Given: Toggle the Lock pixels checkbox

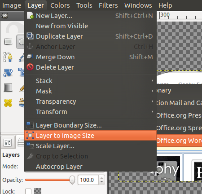Looking at the screenshot, I should 28,191.
